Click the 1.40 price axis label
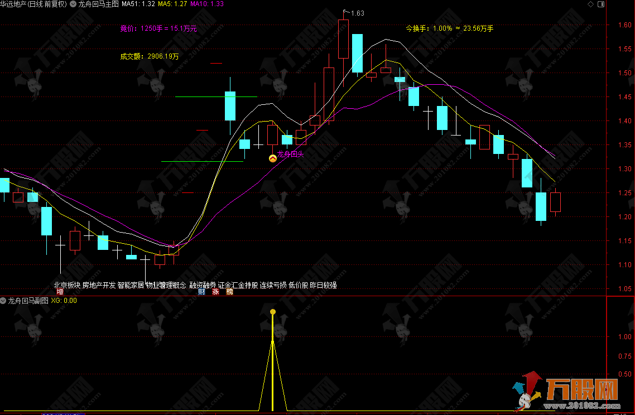This screenshot has width=635, height=415. coord(624,120)
